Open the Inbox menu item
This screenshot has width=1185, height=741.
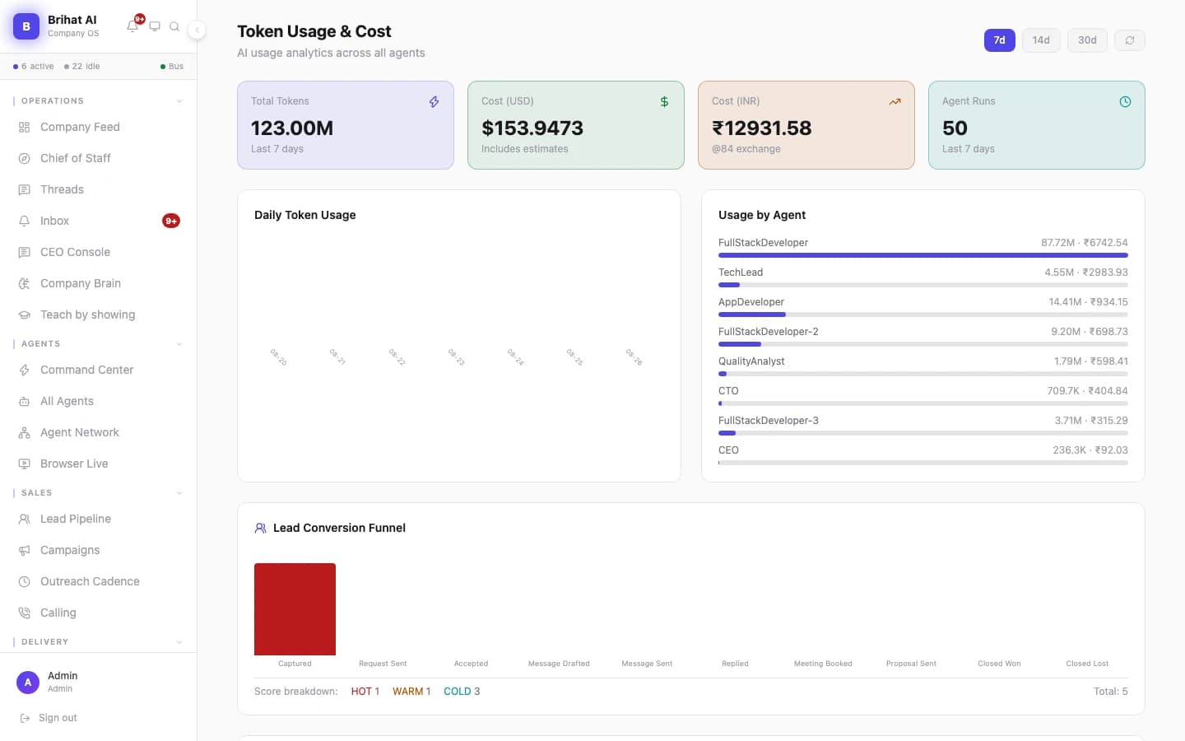[98, 221]
